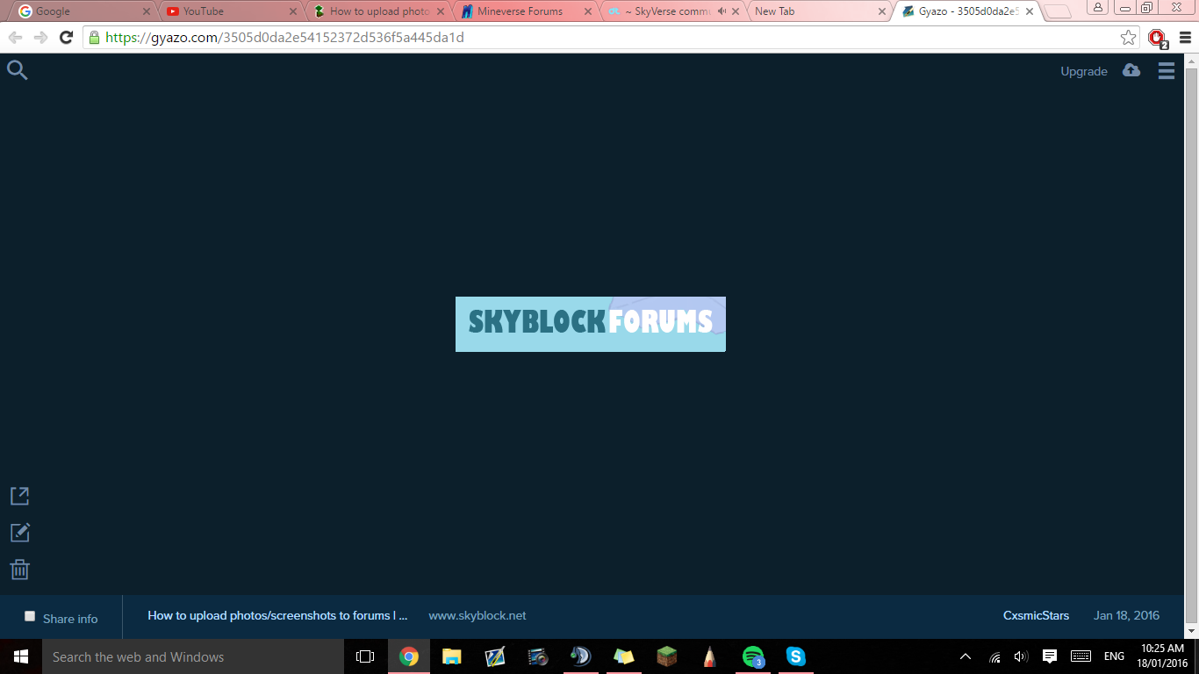Open the 'How to upload photos/screenshots to forums' link
This screenshot has width=1199, height=674.
point(277,615)
